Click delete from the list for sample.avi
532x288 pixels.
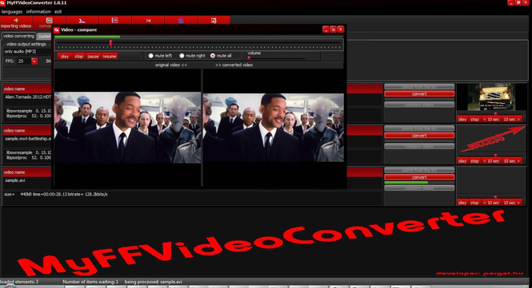[x=419, y=170]
